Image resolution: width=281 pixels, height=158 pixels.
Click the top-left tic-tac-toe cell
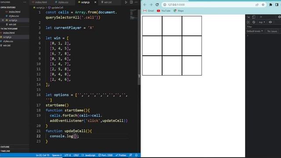152,26
